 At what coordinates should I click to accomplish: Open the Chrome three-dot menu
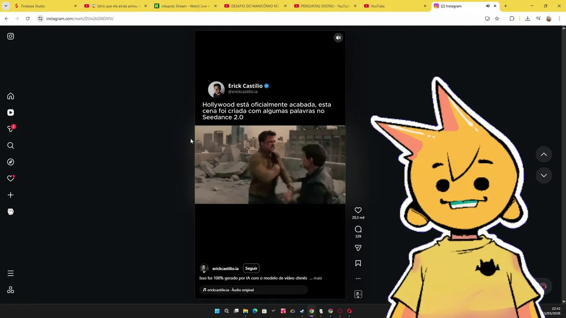[559, 19]
